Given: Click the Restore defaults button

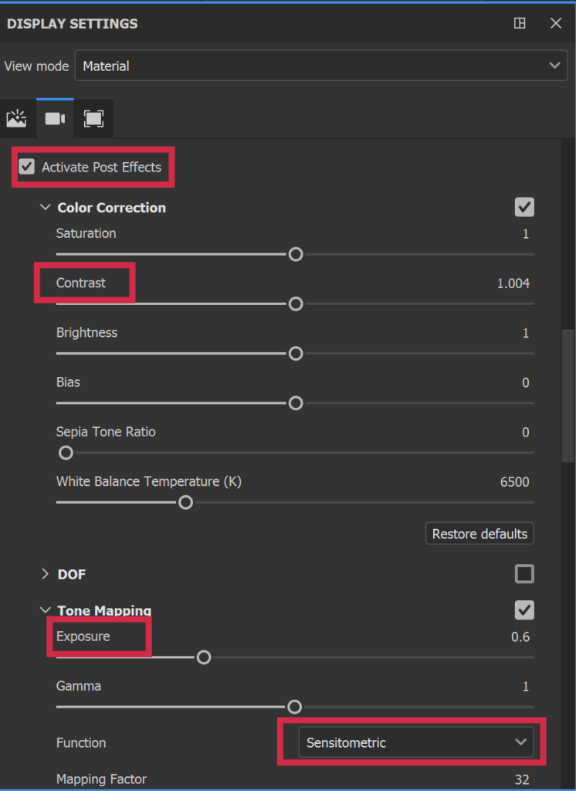Looking at the screenshot, I should click(x=479, y=534).
